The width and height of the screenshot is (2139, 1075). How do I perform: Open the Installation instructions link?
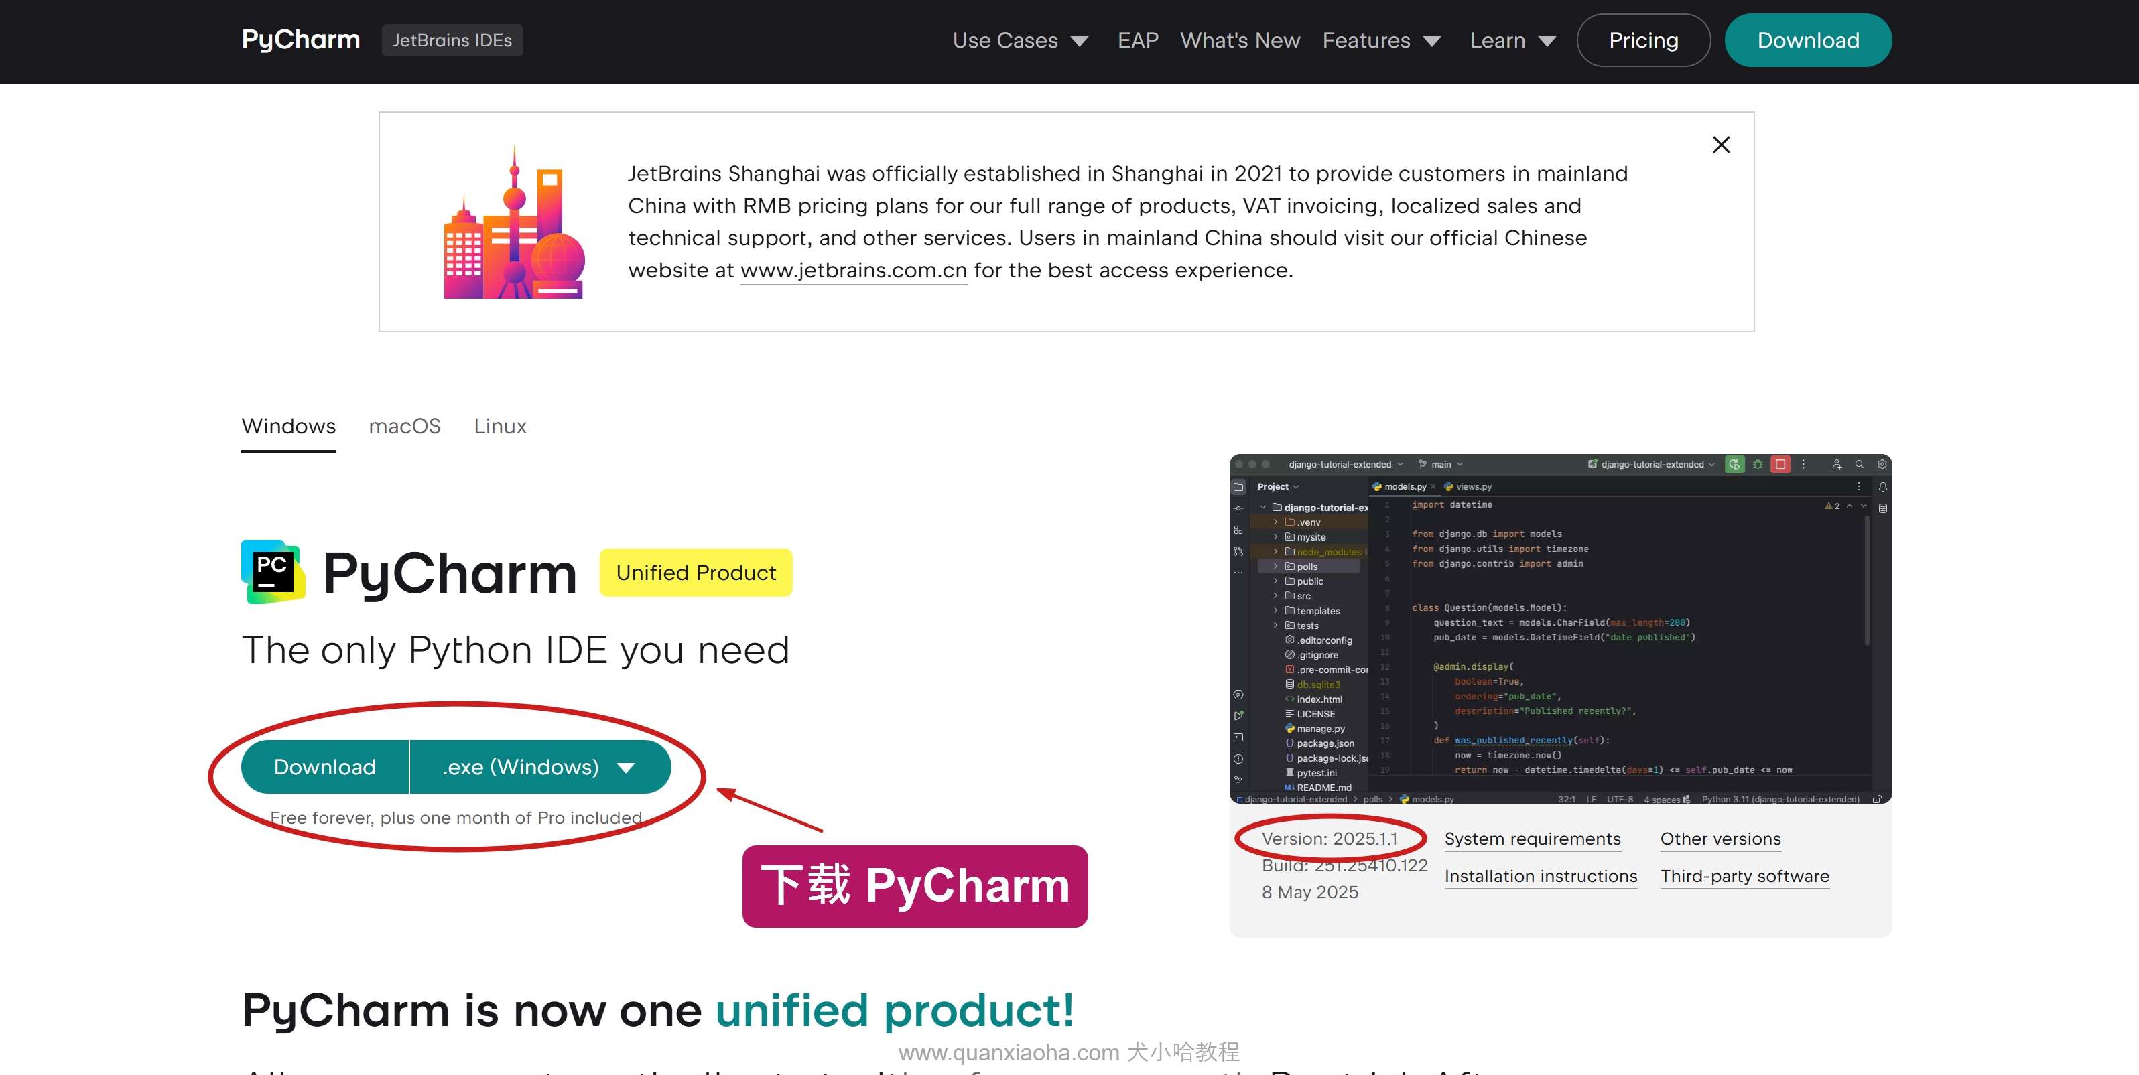click(x=1541, y=876)
